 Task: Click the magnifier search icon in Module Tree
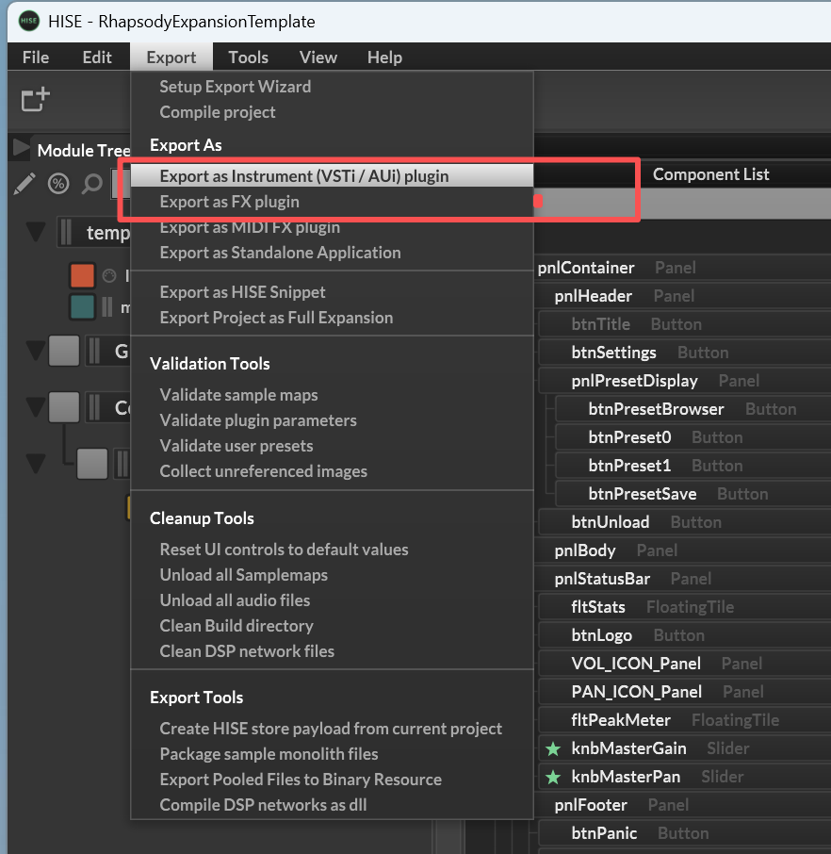(91, 183)
